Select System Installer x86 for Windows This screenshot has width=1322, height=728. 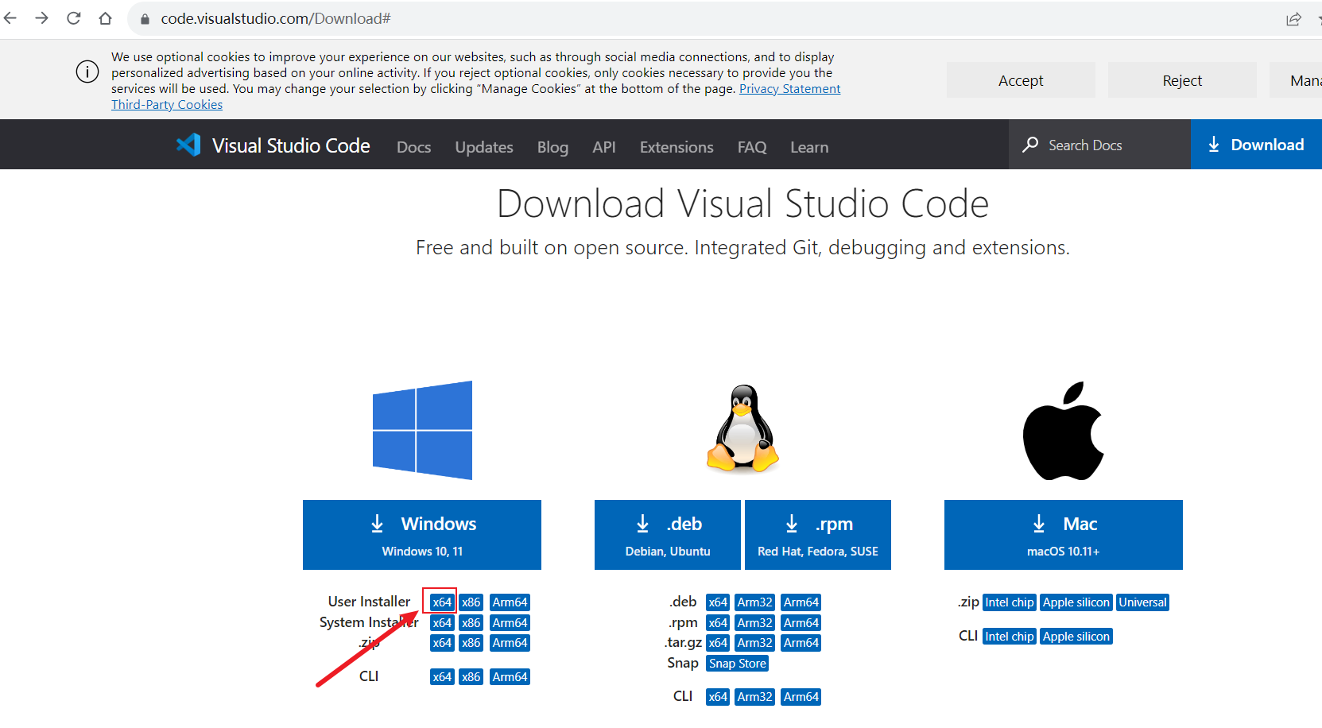471,623
